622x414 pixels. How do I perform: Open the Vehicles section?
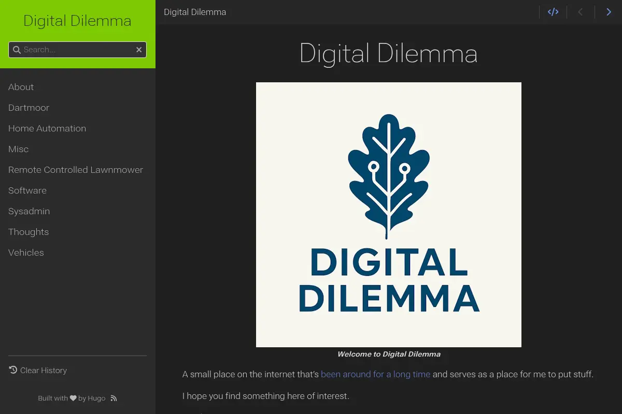pos(26,253)
